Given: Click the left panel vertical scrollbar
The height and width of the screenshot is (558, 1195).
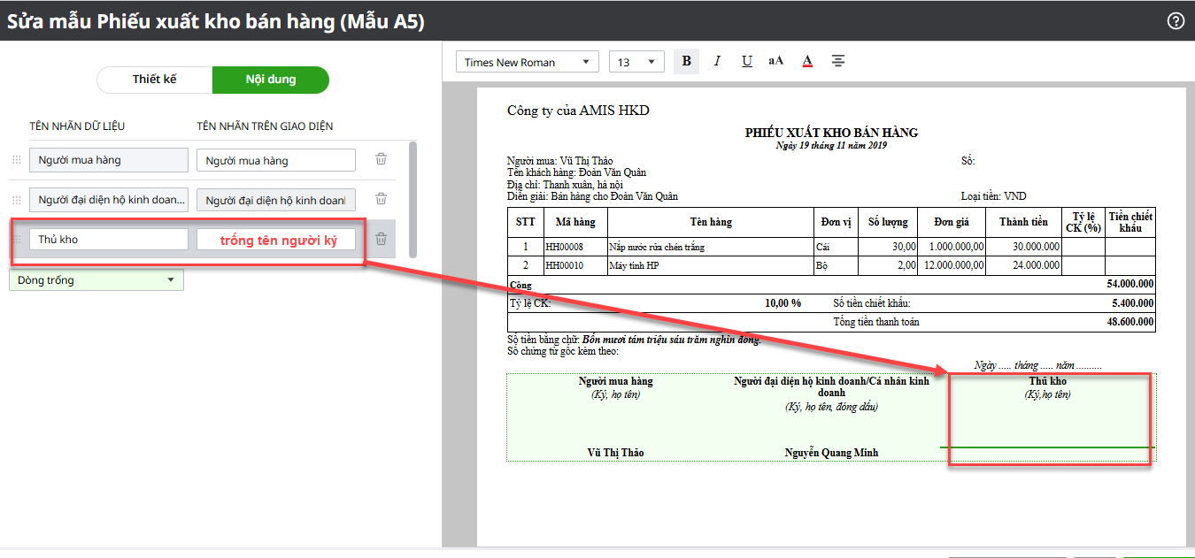Looking at the screenshot, I should coord(412,199).
